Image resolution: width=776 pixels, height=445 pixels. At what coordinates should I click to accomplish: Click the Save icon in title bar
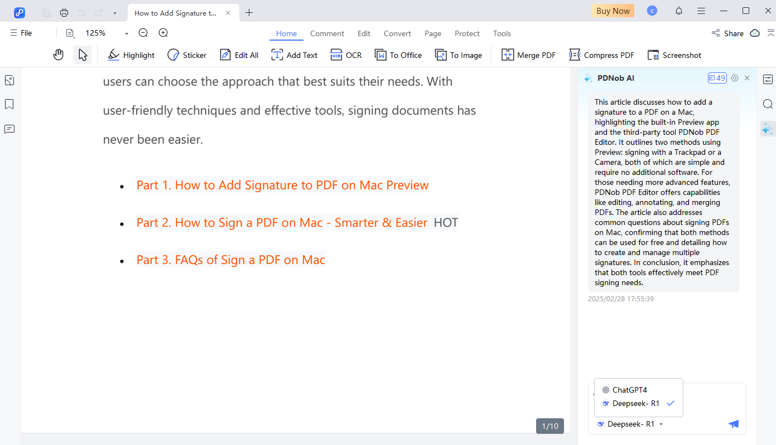click(47, 13)
